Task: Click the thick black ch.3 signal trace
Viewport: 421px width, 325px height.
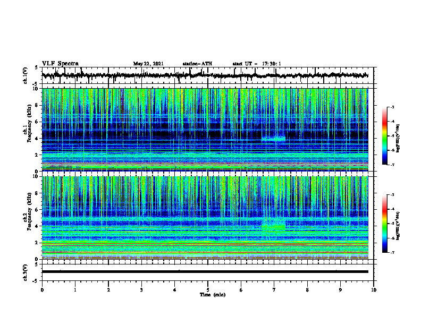Action: coord(205,272)
